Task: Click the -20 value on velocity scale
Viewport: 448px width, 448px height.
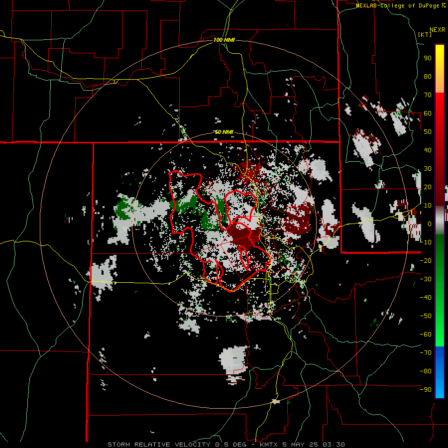Action: tap(426, 261)
